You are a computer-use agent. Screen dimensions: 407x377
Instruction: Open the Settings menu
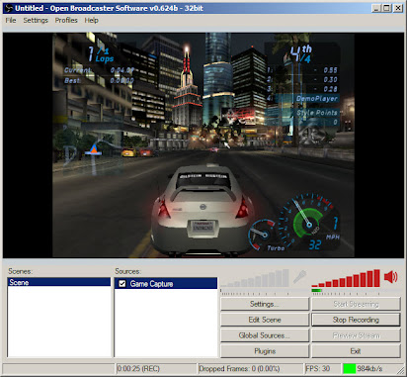pyautogui.click(x=36, y=21)
